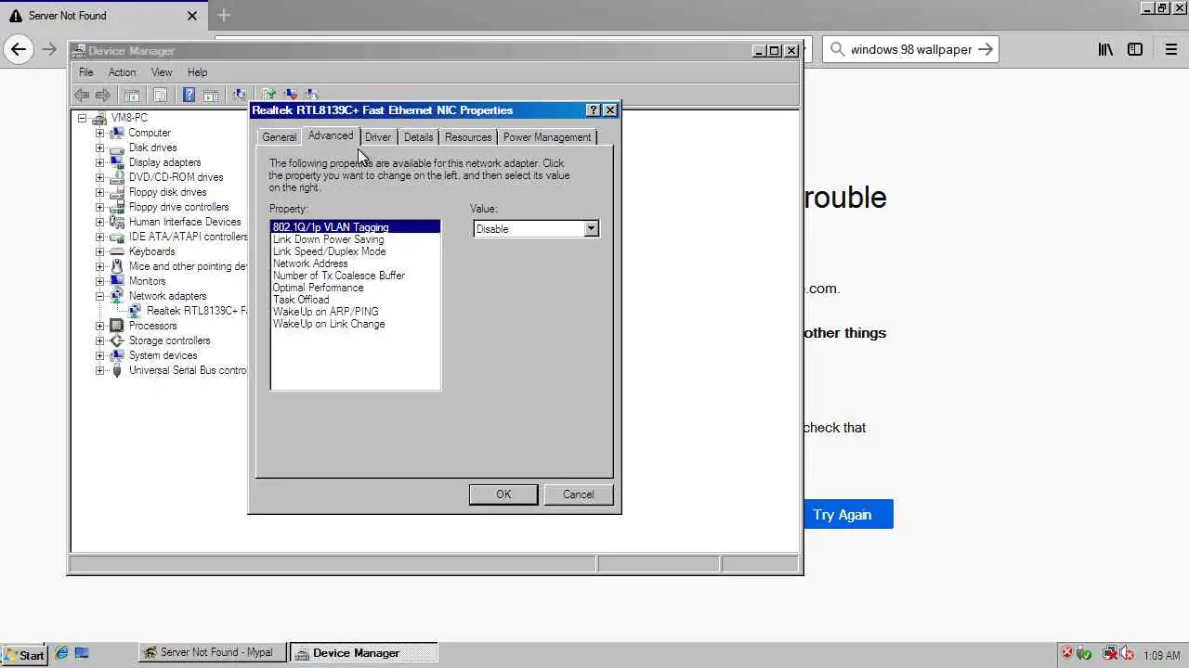
Task: Click the show/hide console tree toolbar icon
Action: pos(132,95)
